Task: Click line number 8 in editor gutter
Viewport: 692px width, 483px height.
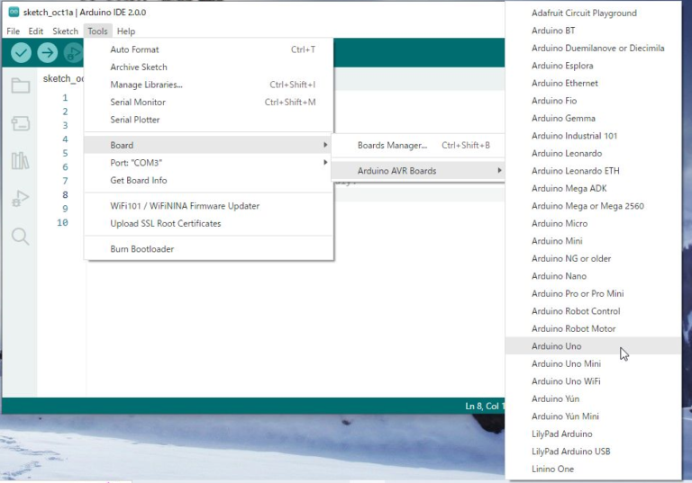Action: pos(65,195)
